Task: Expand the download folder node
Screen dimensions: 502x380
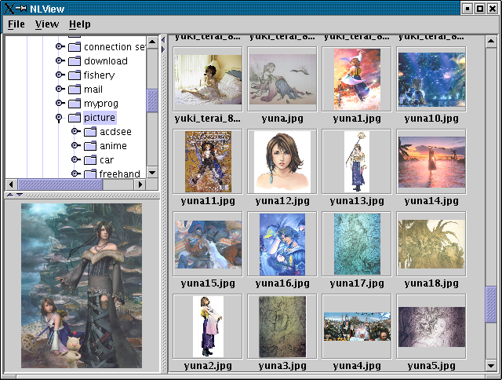Action: coord(60,61)
